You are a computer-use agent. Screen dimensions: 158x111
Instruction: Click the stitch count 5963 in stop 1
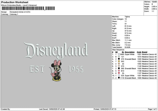pyautogui.click(x=122, y=54)
